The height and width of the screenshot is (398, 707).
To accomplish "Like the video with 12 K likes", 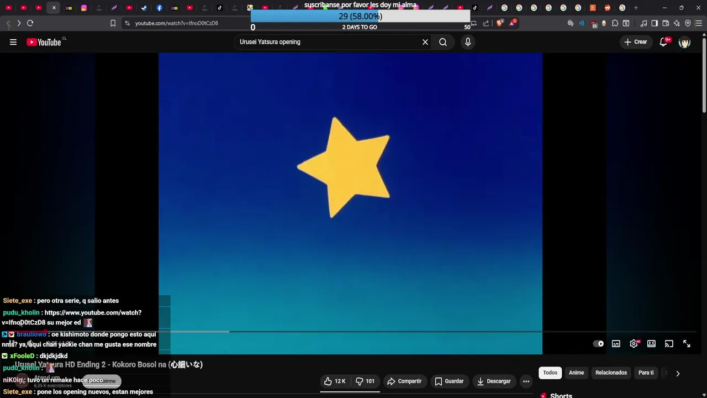I will pyautogui.click(x=335, y=381).
